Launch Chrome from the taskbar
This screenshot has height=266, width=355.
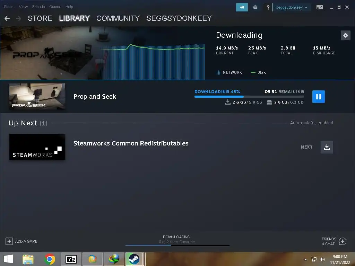(x=50, y=259)
